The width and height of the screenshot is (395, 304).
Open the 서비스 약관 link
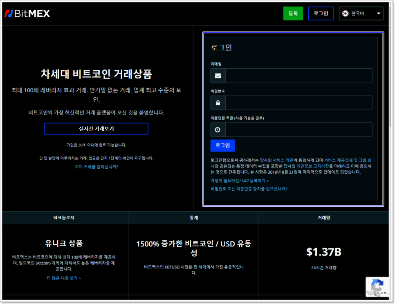coord(283,160)
